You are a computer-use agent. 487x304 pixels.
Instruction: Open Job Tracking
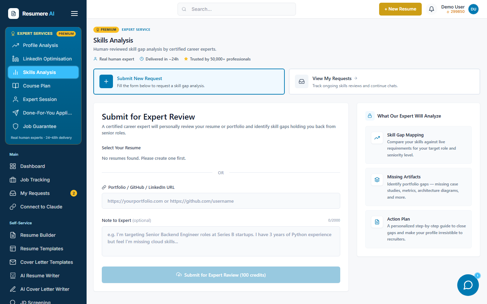[x=43, y=180]
